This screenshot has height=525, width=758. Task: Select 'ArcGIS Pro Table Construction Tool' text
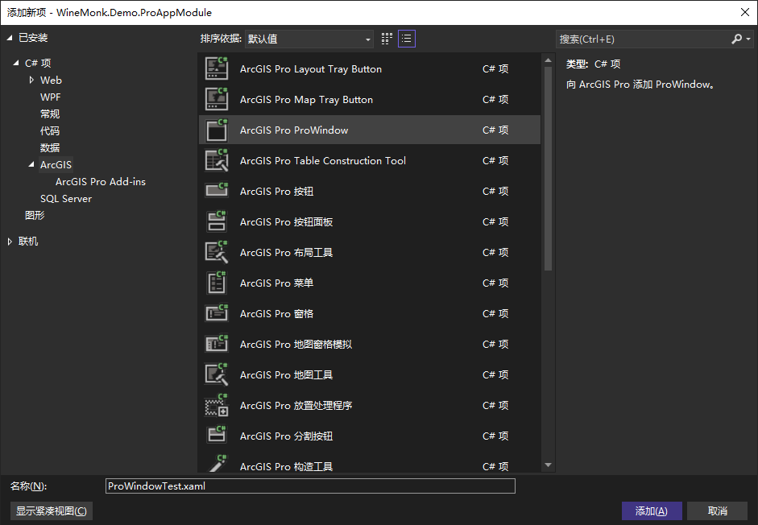click(x=323, y=160)
